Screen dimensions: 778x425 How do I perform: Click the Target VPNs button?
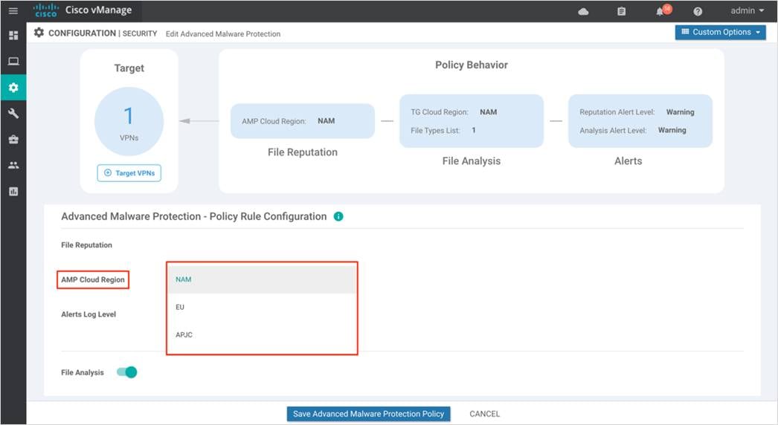[x=129, y=173]
